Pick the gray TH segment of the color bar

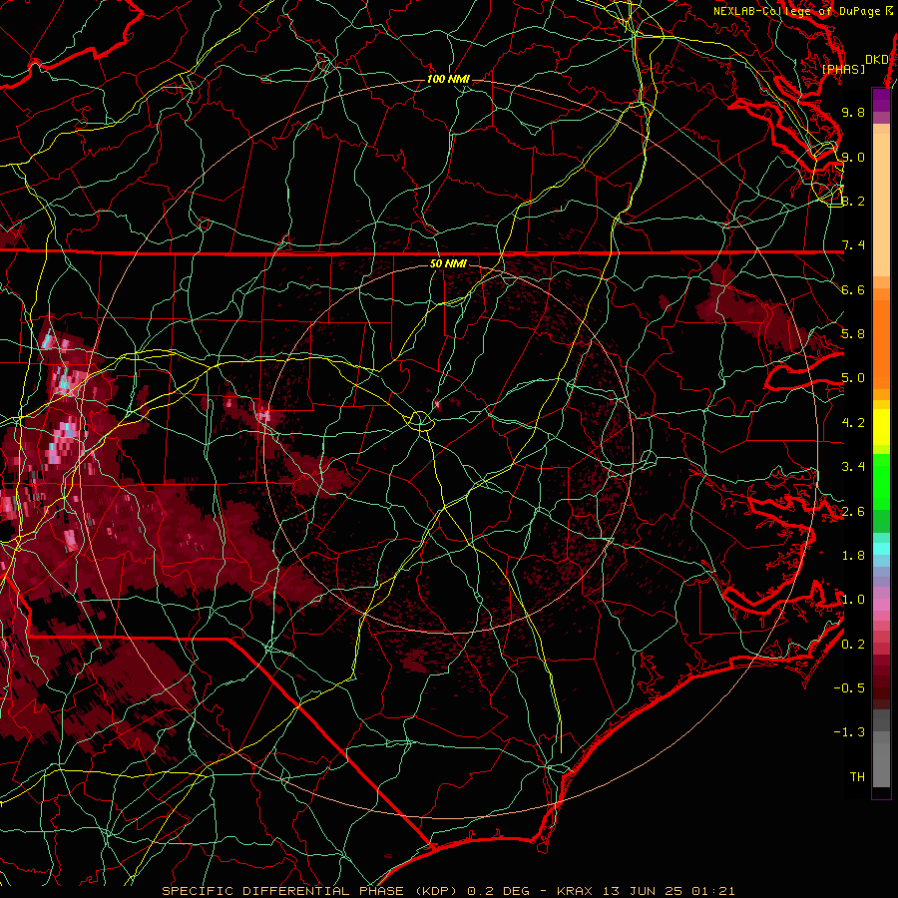coord(881,764)
